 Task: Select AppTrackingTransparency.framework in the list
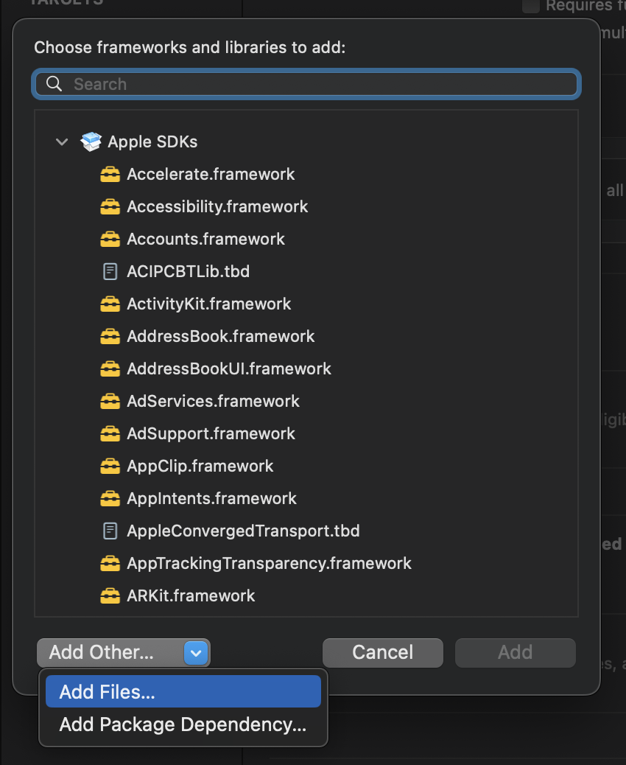pos(269,564)
